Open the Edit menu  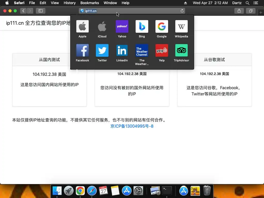pyautogui.click(x=43, y=3)
